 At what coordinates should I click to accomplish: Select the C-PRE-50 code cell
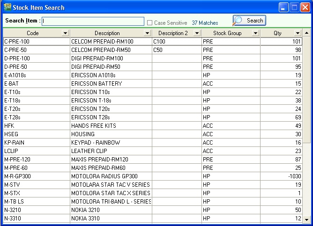pos(37,50)
